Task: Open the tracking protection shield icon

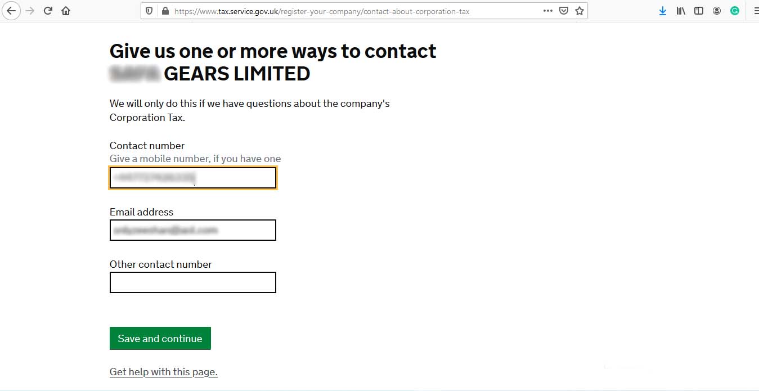Action: (149, 11)
